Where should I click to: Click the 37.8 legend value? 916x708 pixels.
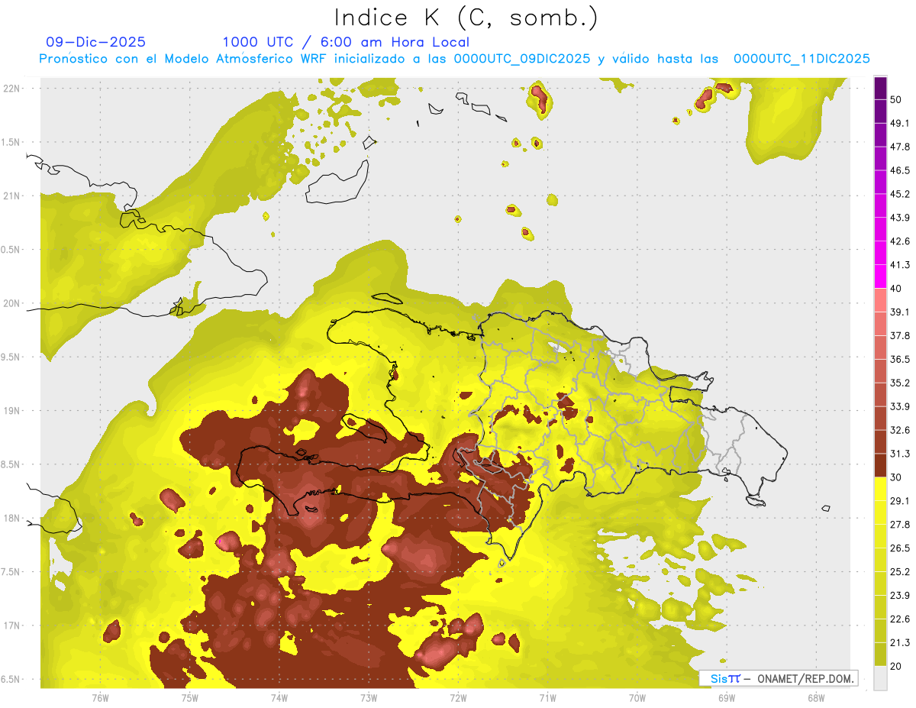(x=899, y=335)
